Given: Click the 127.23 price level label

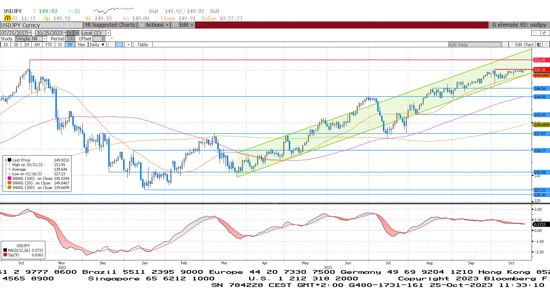Looking at the screenshot, I should [541, 190].
